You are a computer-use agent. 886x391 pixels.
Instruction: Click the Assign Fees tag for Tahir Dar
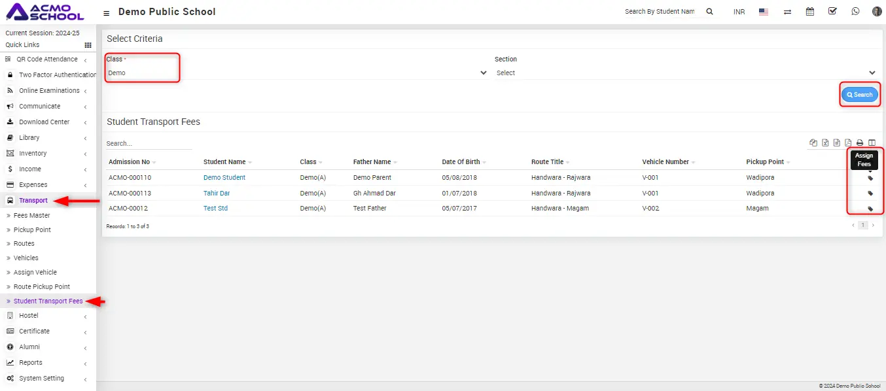[870, 194]
